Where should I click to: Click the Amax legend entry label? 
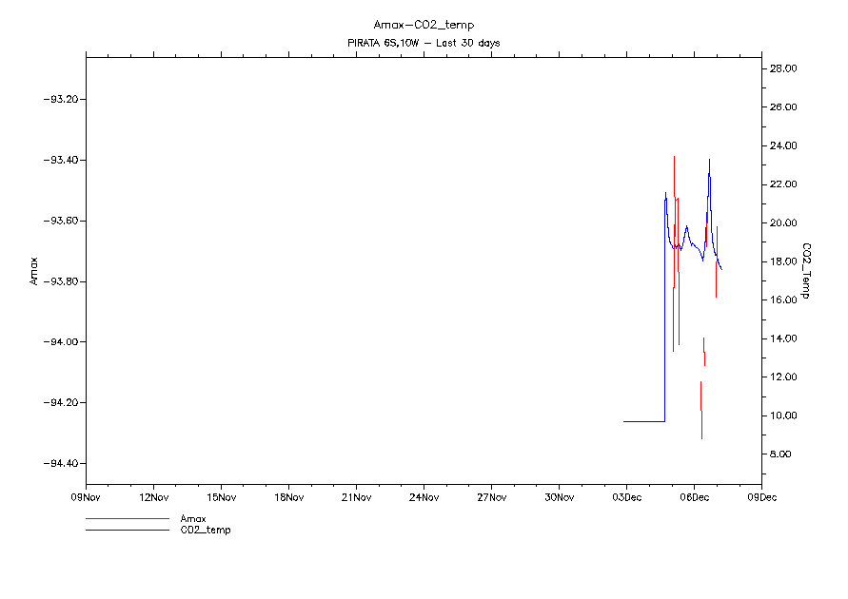tap(193, 518)
